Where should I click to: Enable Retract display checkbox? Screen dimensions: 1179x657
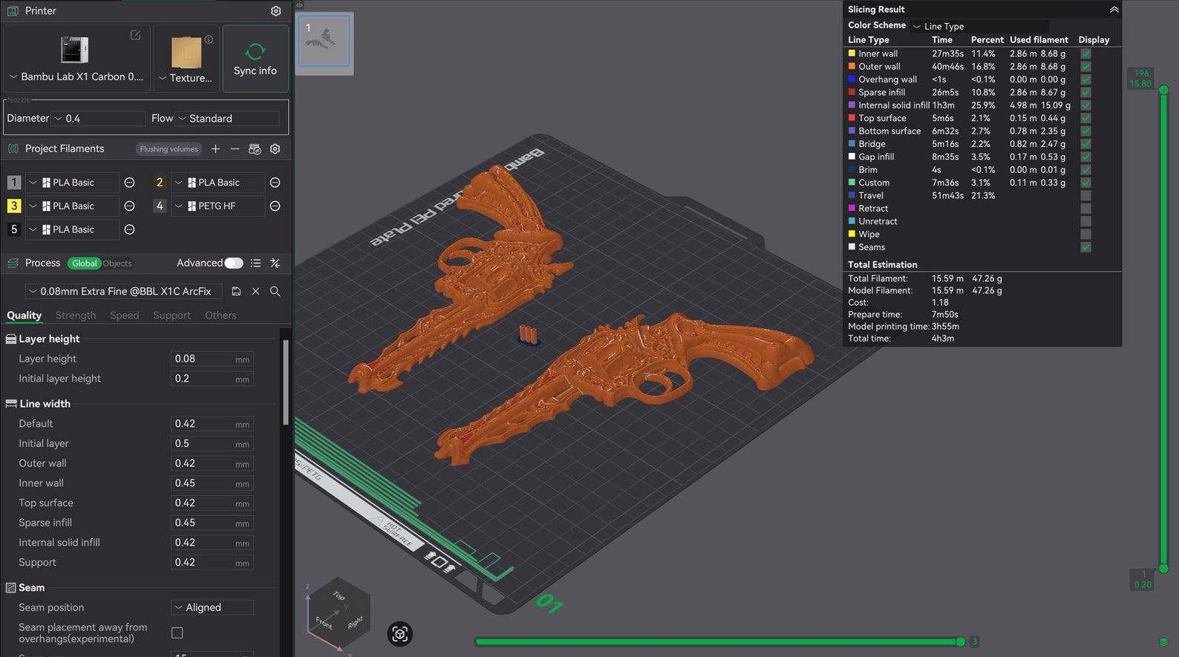1085,209
